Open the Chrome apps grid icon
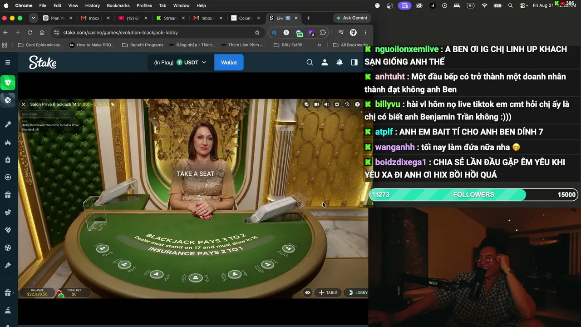The image size is (581, 327). (5, 45)
